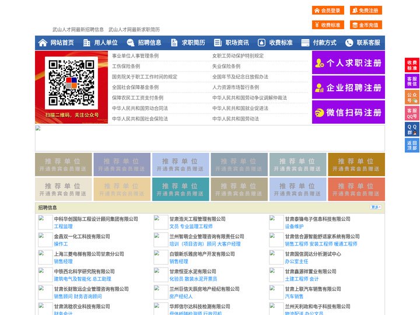
Task: Click the home icon beside 网站首页
Action: click(x=43, y=43)
